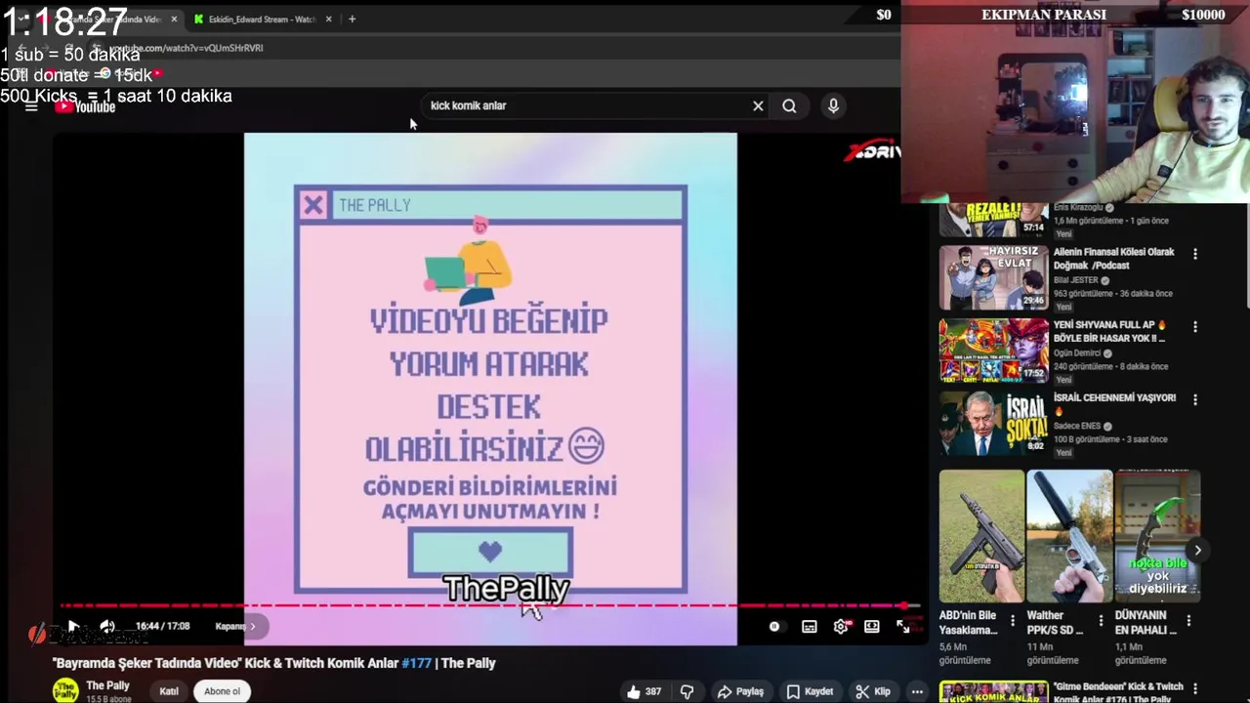Open the 'DÜNYANIN EN PAHALI' short thumbnail
This screenshot has width=1250, height=703.
click(x=1157, y=536)
